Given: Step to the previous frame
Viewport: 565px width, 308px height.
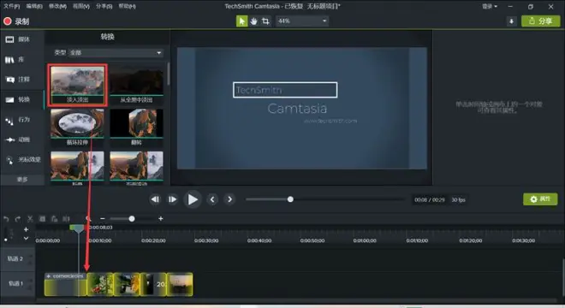Looking at the screenshot, I should point(212,199).
